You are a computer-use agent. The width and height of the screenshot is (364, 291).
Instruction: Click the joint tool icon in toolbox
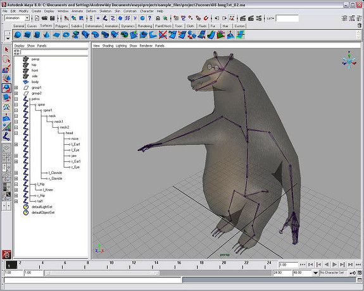click(x=6, y=137)
